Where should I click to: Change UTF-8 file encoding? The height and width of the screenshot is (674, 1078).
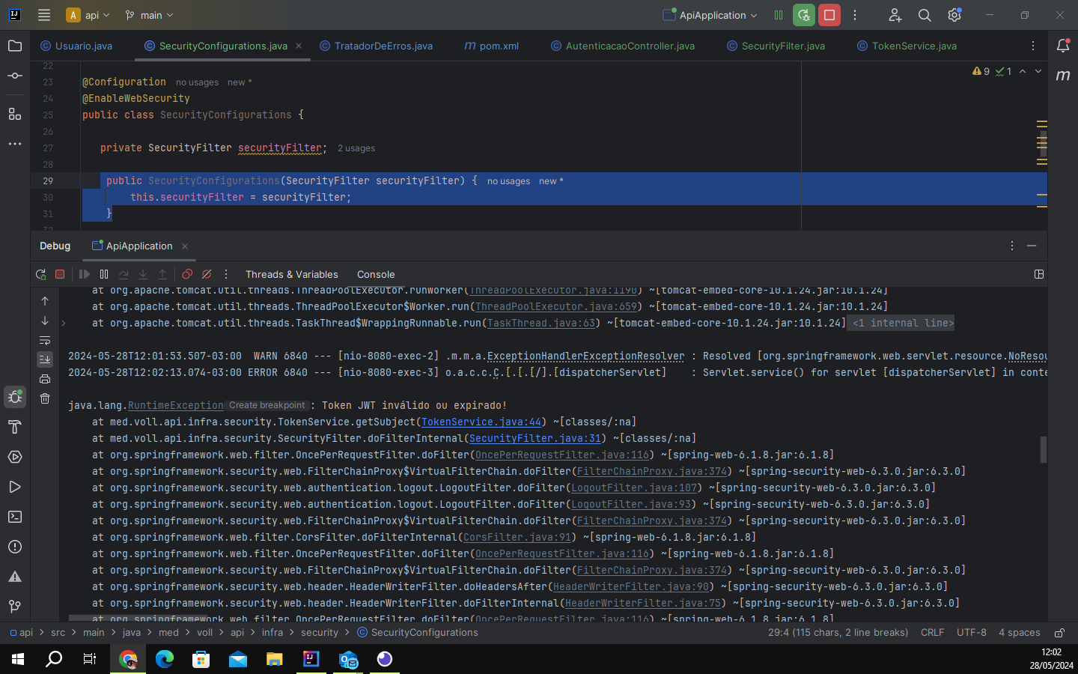[972, 633]
